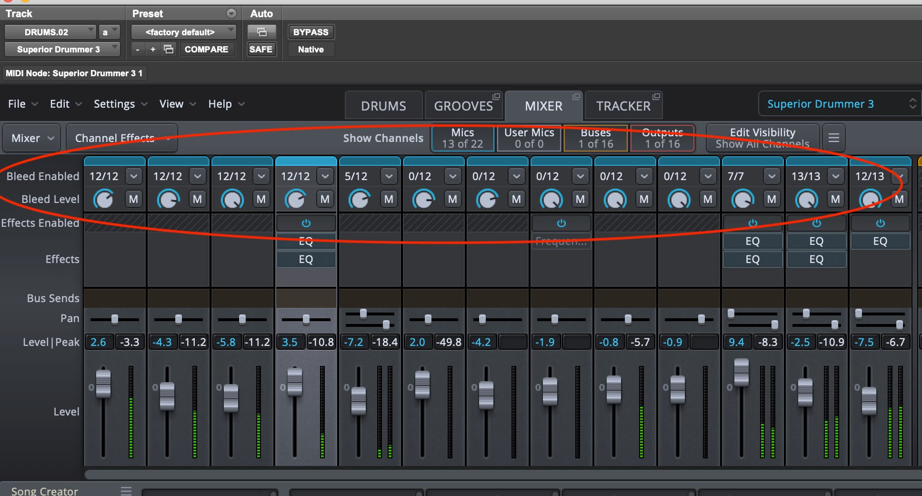Open the Superior Drummer 3 plugin selector
This screenshot has width=922, height=496.
tap(62, 49)
